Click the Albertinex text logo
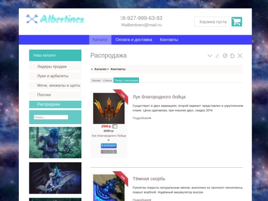This screenshot has height=201, width=268. [x=62, y=19]
